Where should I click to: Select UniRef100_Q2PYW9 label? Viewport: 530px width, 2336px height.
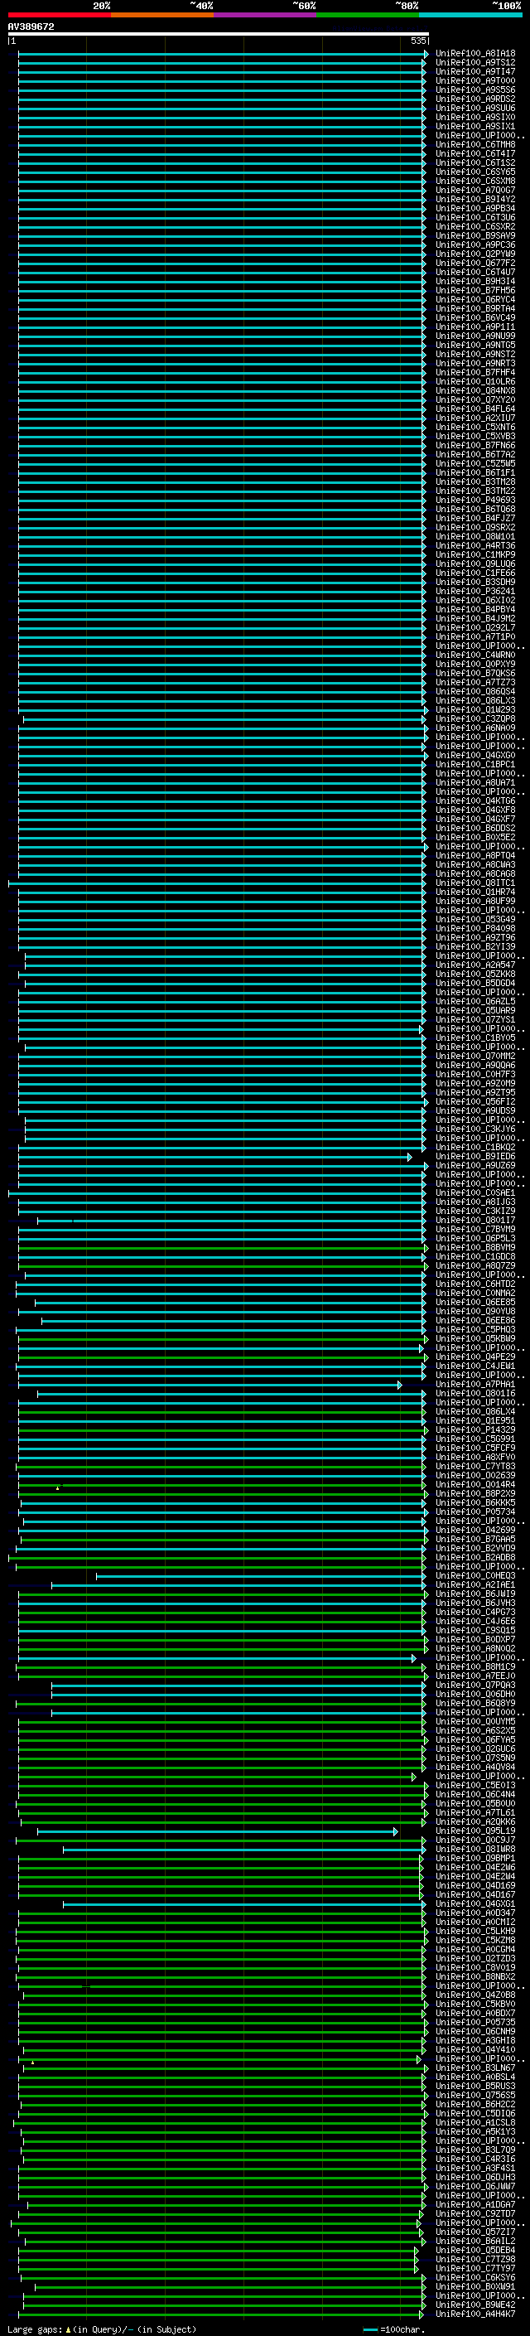coord(475,254)
